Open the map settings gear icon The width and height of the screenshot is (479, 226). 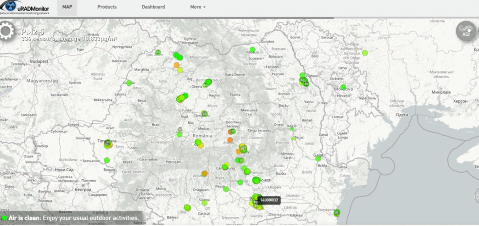[x=6, y=31]
